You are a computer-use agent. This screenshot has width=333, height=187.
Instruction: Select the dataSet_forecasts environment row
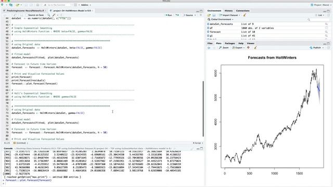268,24
